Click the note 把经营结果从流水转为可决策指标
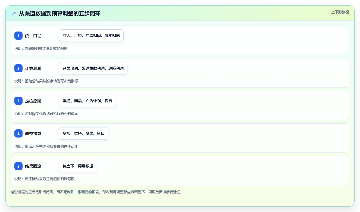Image resolution: width=360 pixels, height=212 pixels. pyautogui.click(x=51, y=81)
